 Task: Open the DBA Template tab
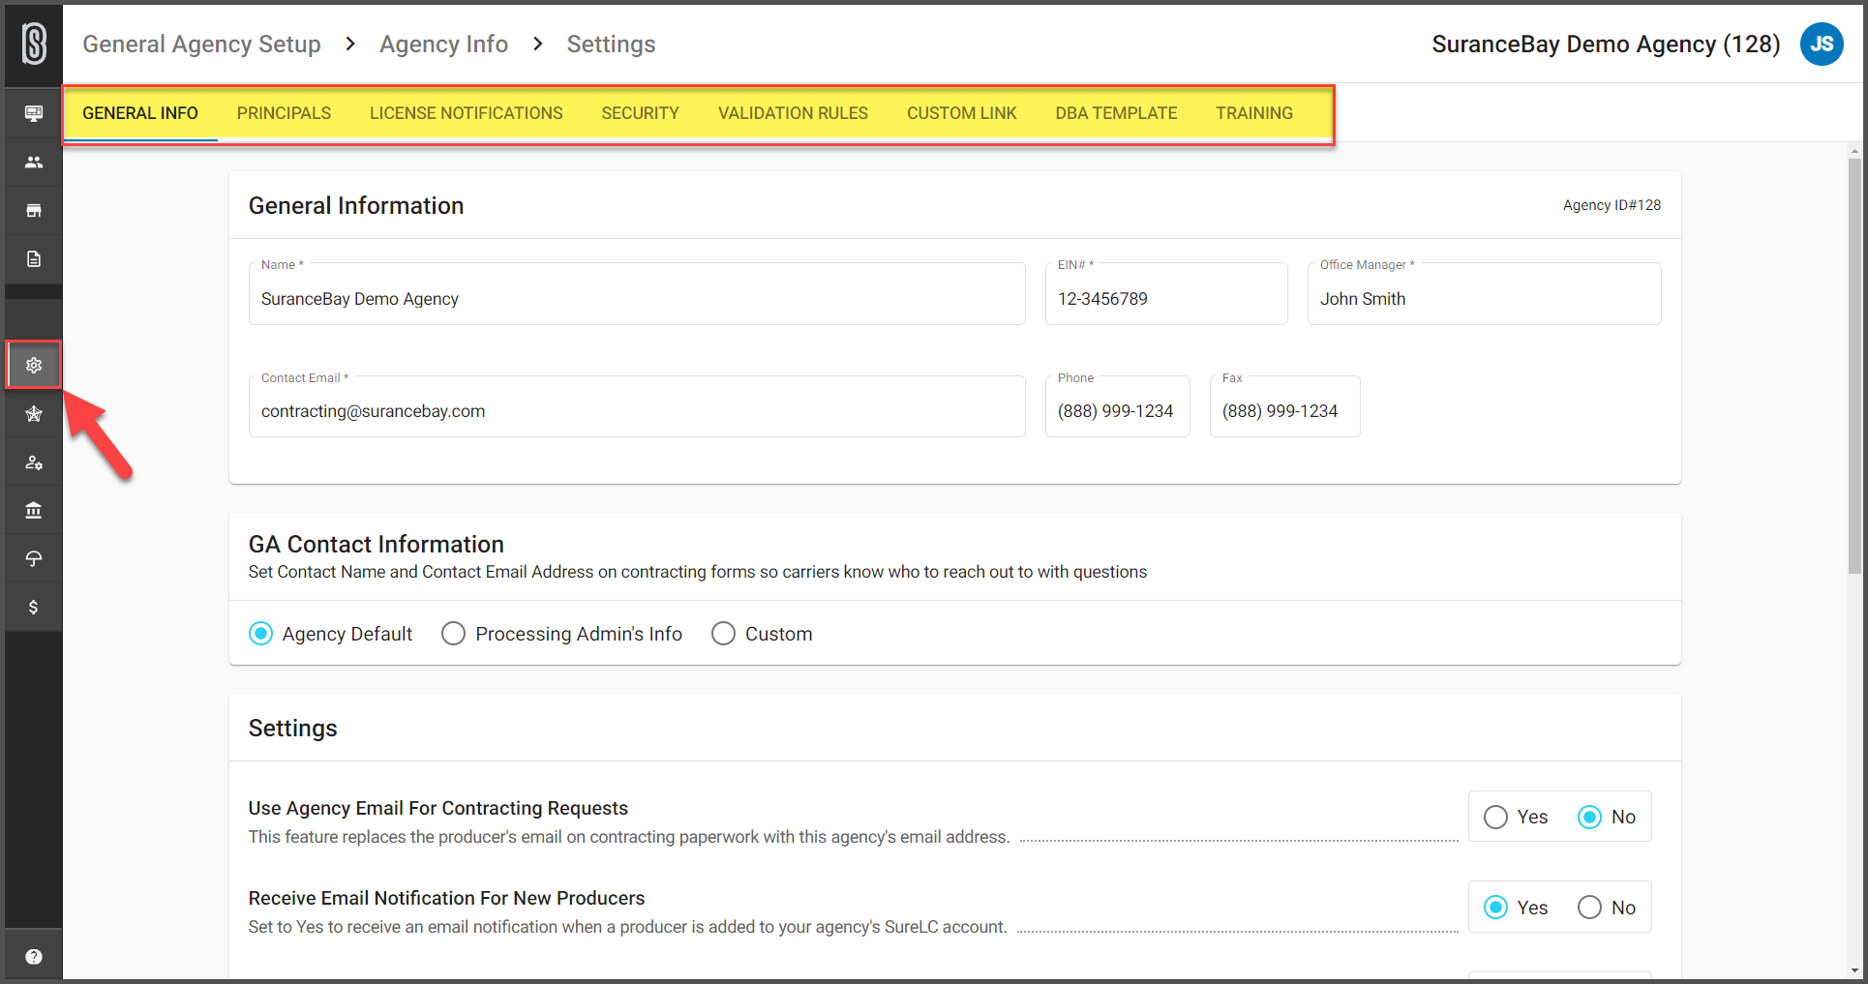coord(1116,113)
